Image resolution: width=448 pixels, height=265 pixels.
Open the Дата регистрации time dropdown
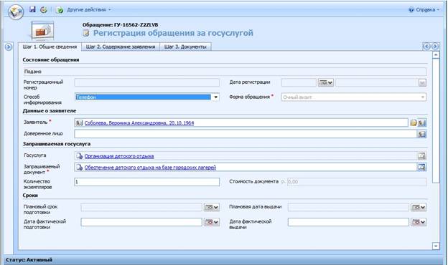423,82
